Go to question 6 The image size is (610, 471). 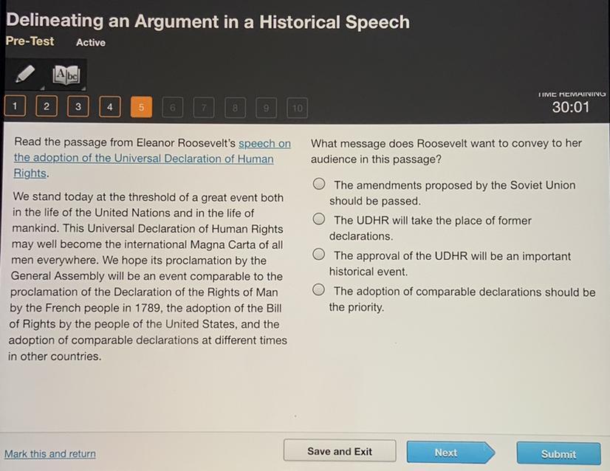point(173,108)
